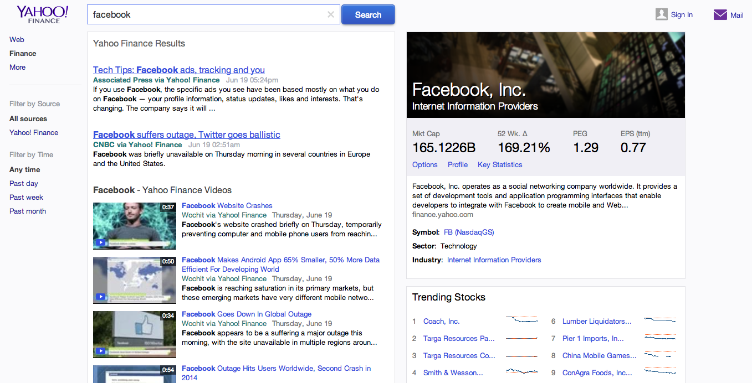752x383 pixels.
Task: Click the Mail text link
Action: tap(737, 15)
